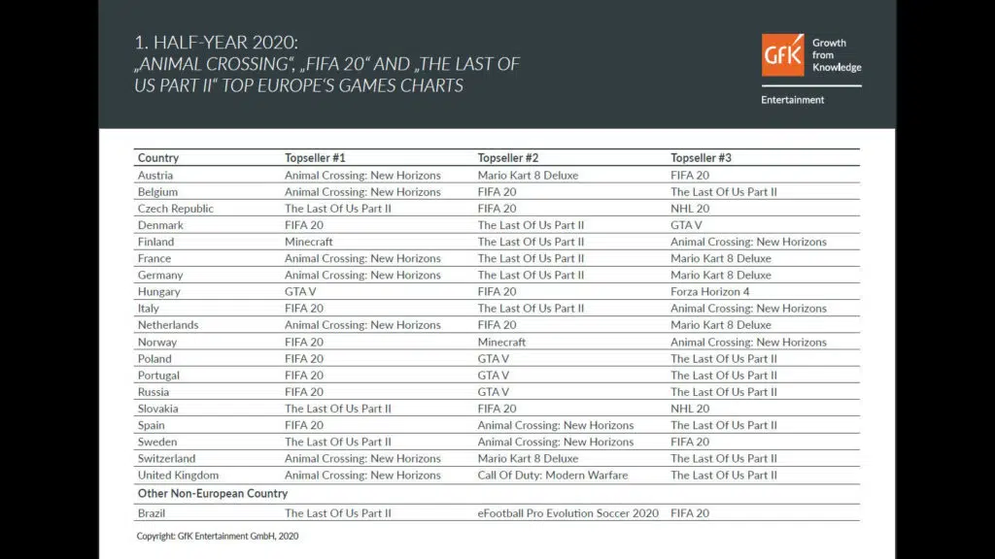Viewport: 995px width, 559px height.
Task: Click Hungary's topseller #3 'Forza Horizon 4'
Action: click(x=709, y=291)
